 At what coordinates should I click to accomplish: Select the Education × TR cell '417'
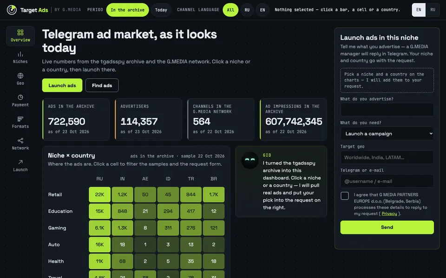pyautogui.click(x=191, y=211)
